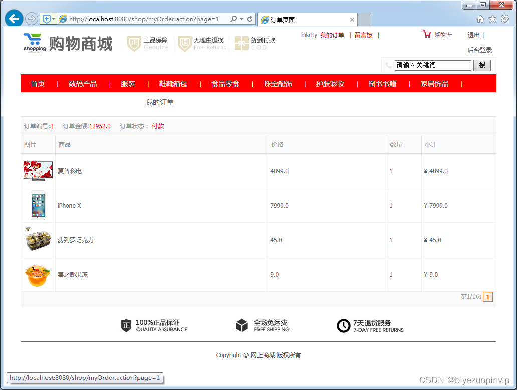Click the 退出 logout link

click(473, 35)
